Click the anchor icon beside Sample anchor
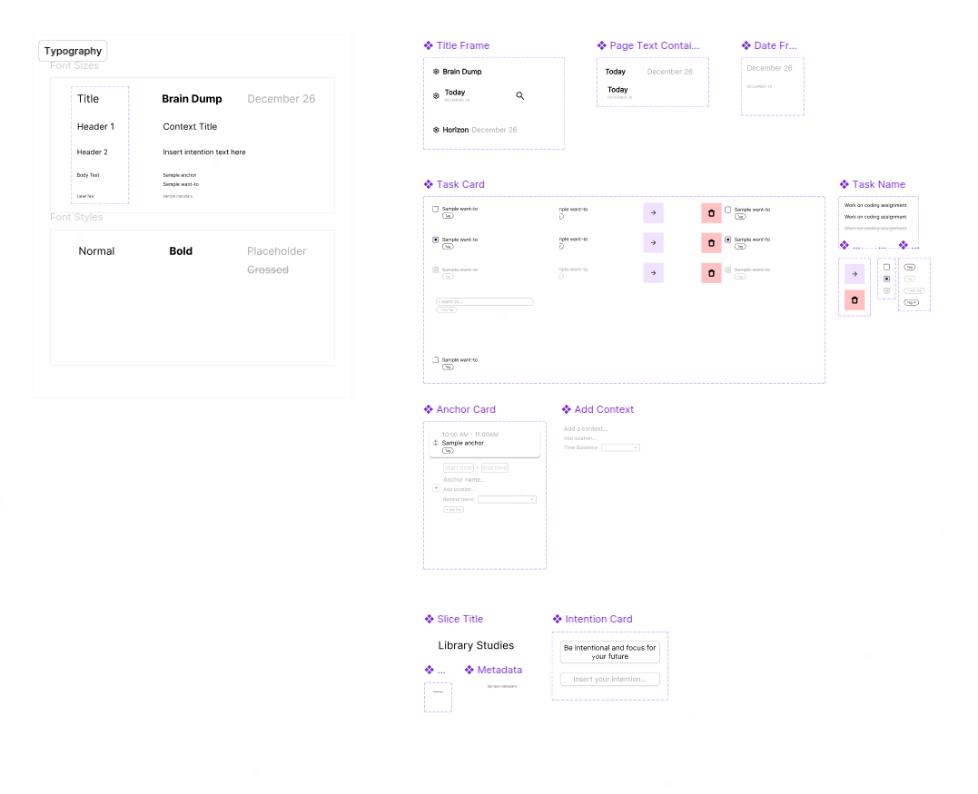This screenshot has width=978, height=794. pyautogui.click(x=435, y=443)
